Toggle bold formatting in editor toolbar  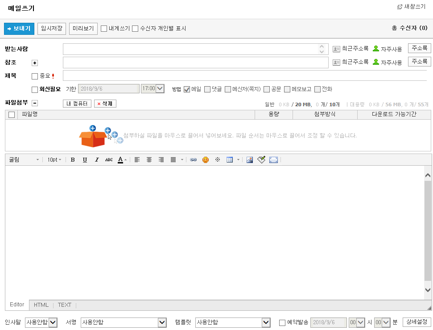coord(73,160)
